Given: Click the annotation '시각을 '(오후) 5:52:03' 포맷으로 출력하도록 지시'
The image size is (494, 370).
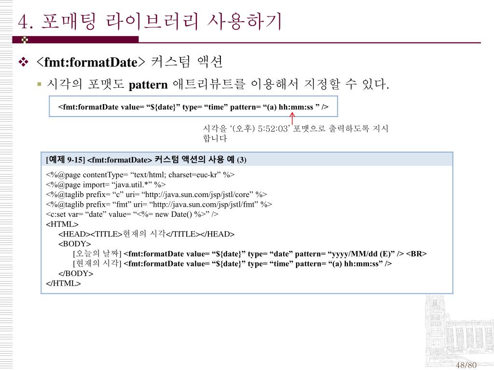Looking at the screenshot, I should coord(296,128).
